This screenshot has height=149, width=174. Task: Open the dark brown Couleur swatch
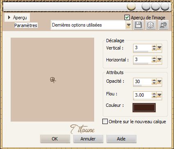point(144,108)
